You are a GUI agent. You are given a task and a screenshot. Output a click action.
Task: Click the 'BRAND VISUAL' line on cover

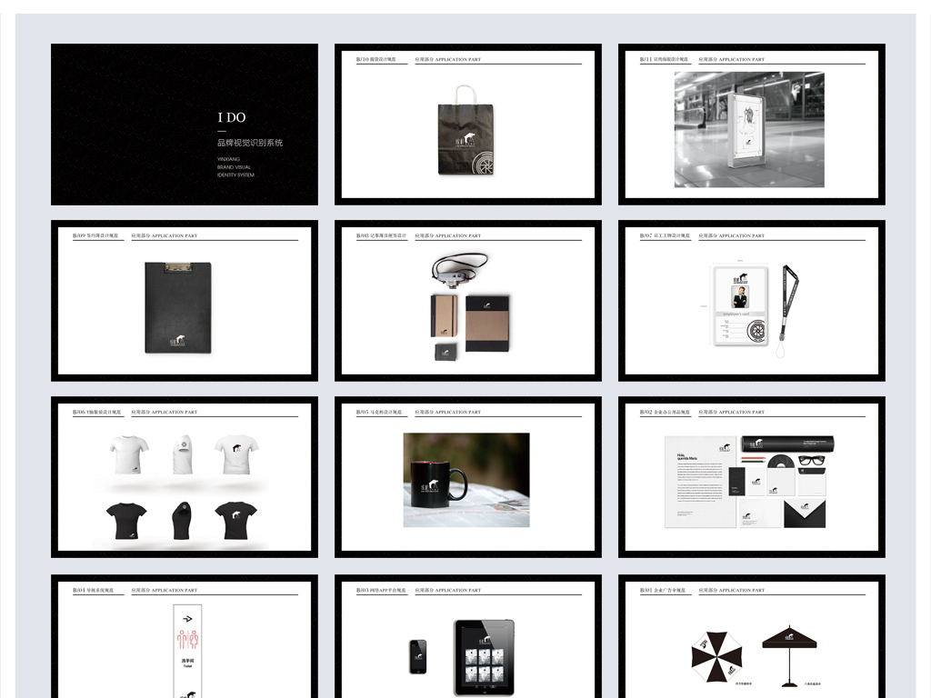[234, 167]
